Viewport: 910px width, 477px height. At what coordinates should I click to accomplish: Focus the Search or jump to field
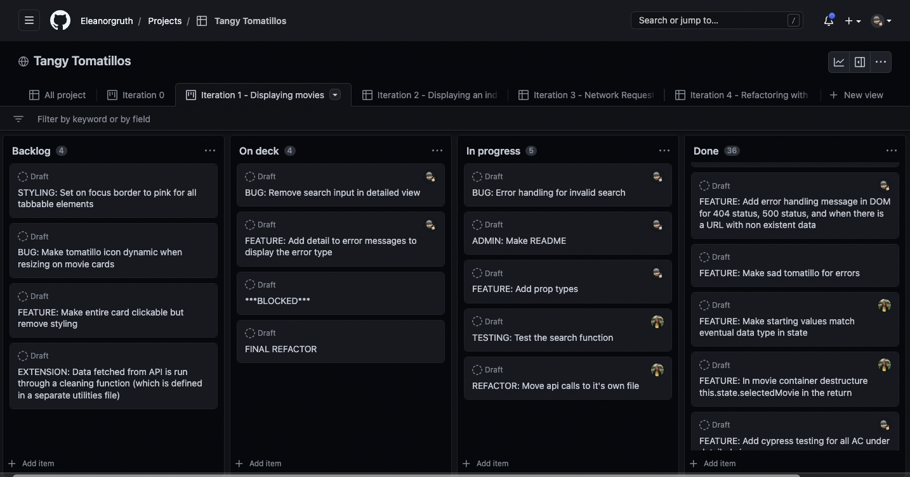pos(717,20)
